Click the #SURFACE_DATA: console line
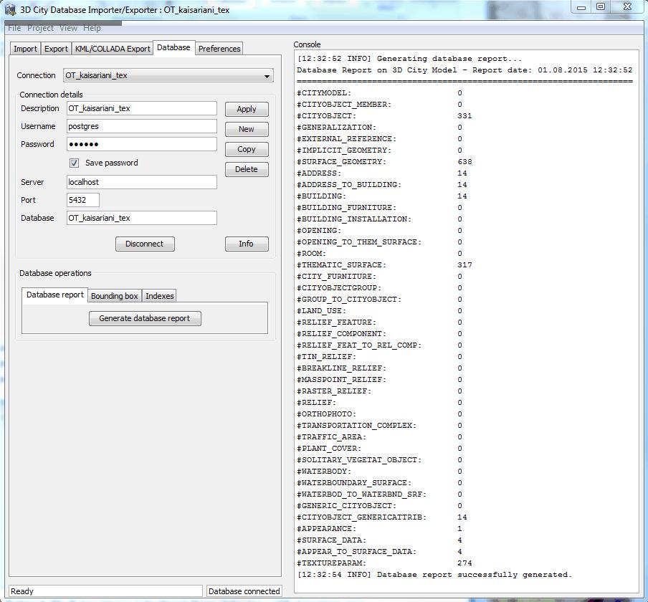Image resolution: width=648 pixels, height=602 pixels. pyautogui.click(x=379, y=540)
